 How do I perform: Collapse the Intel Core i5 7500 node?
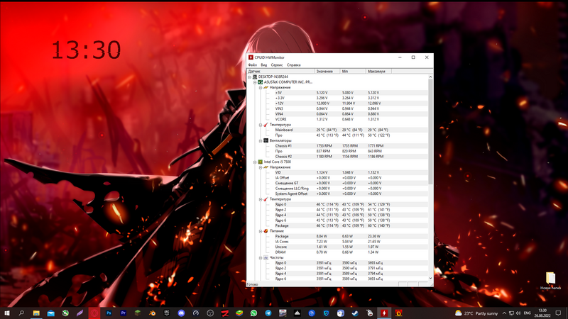click(255, 162)
